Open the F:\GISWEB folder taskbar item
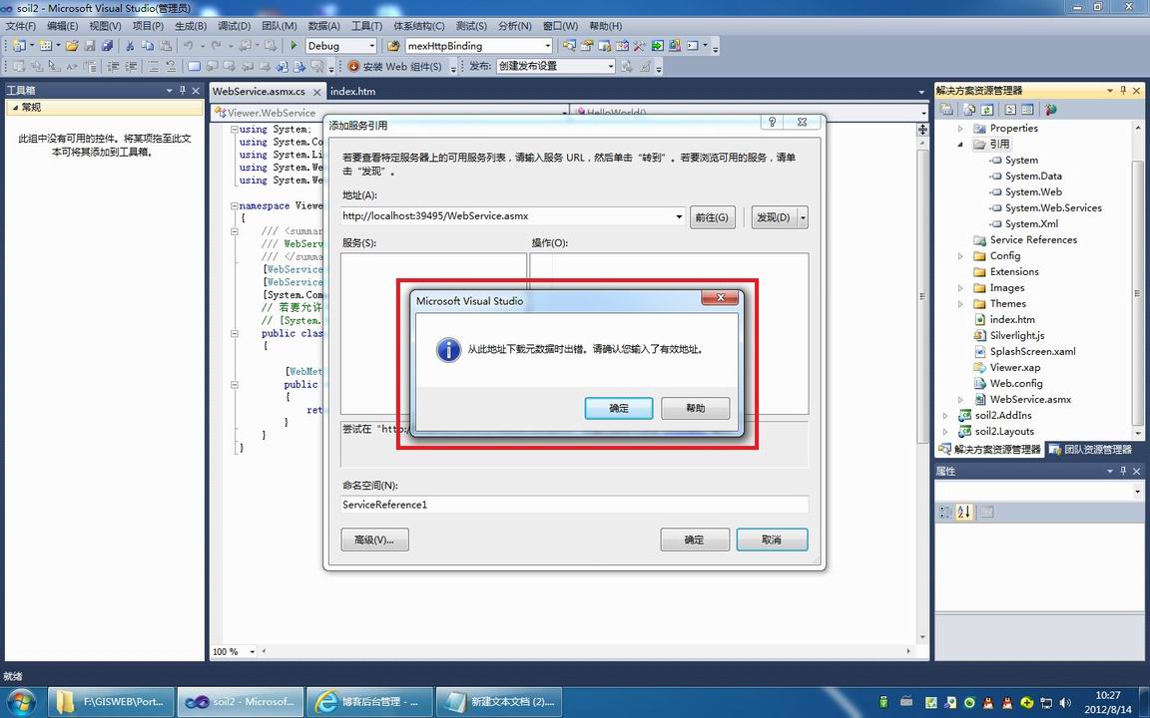Image resolution: width=1150 pixels, height=718 pixels. click(x=112, y=701)
